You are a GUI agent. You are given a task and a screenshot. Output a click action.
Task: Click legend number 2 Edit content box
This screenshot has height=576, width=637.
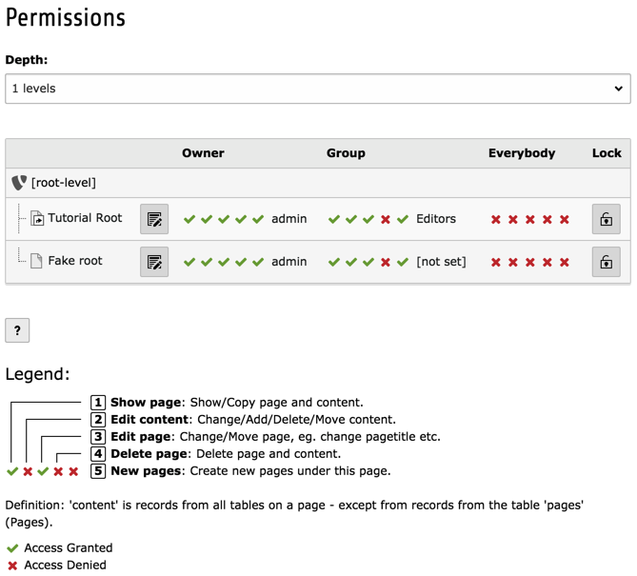coord(98,420)
